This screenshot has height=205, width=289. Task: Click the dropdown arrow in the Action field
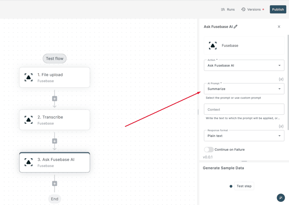279,65
